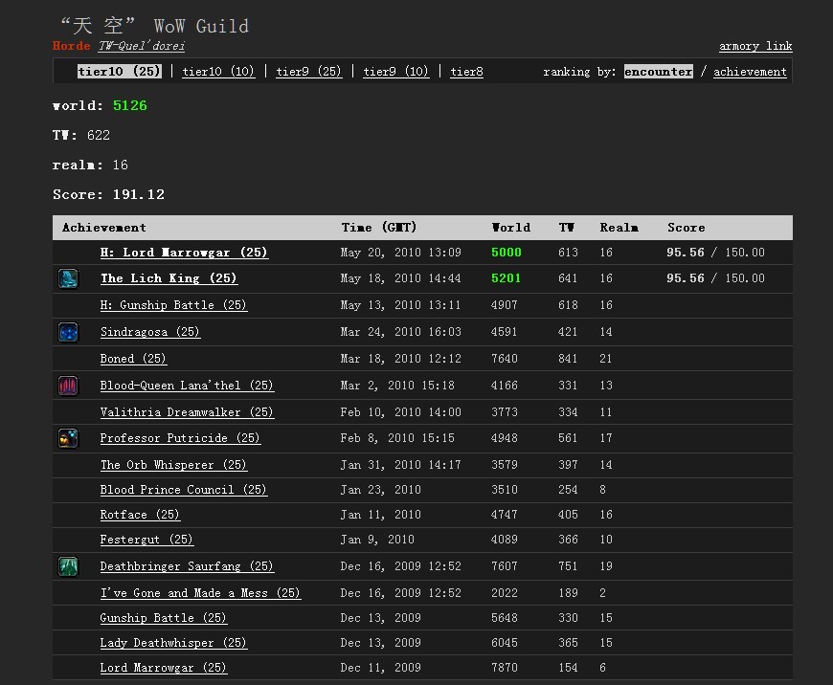Click world rank 4948 for Professor Putricide

point(505,438)
